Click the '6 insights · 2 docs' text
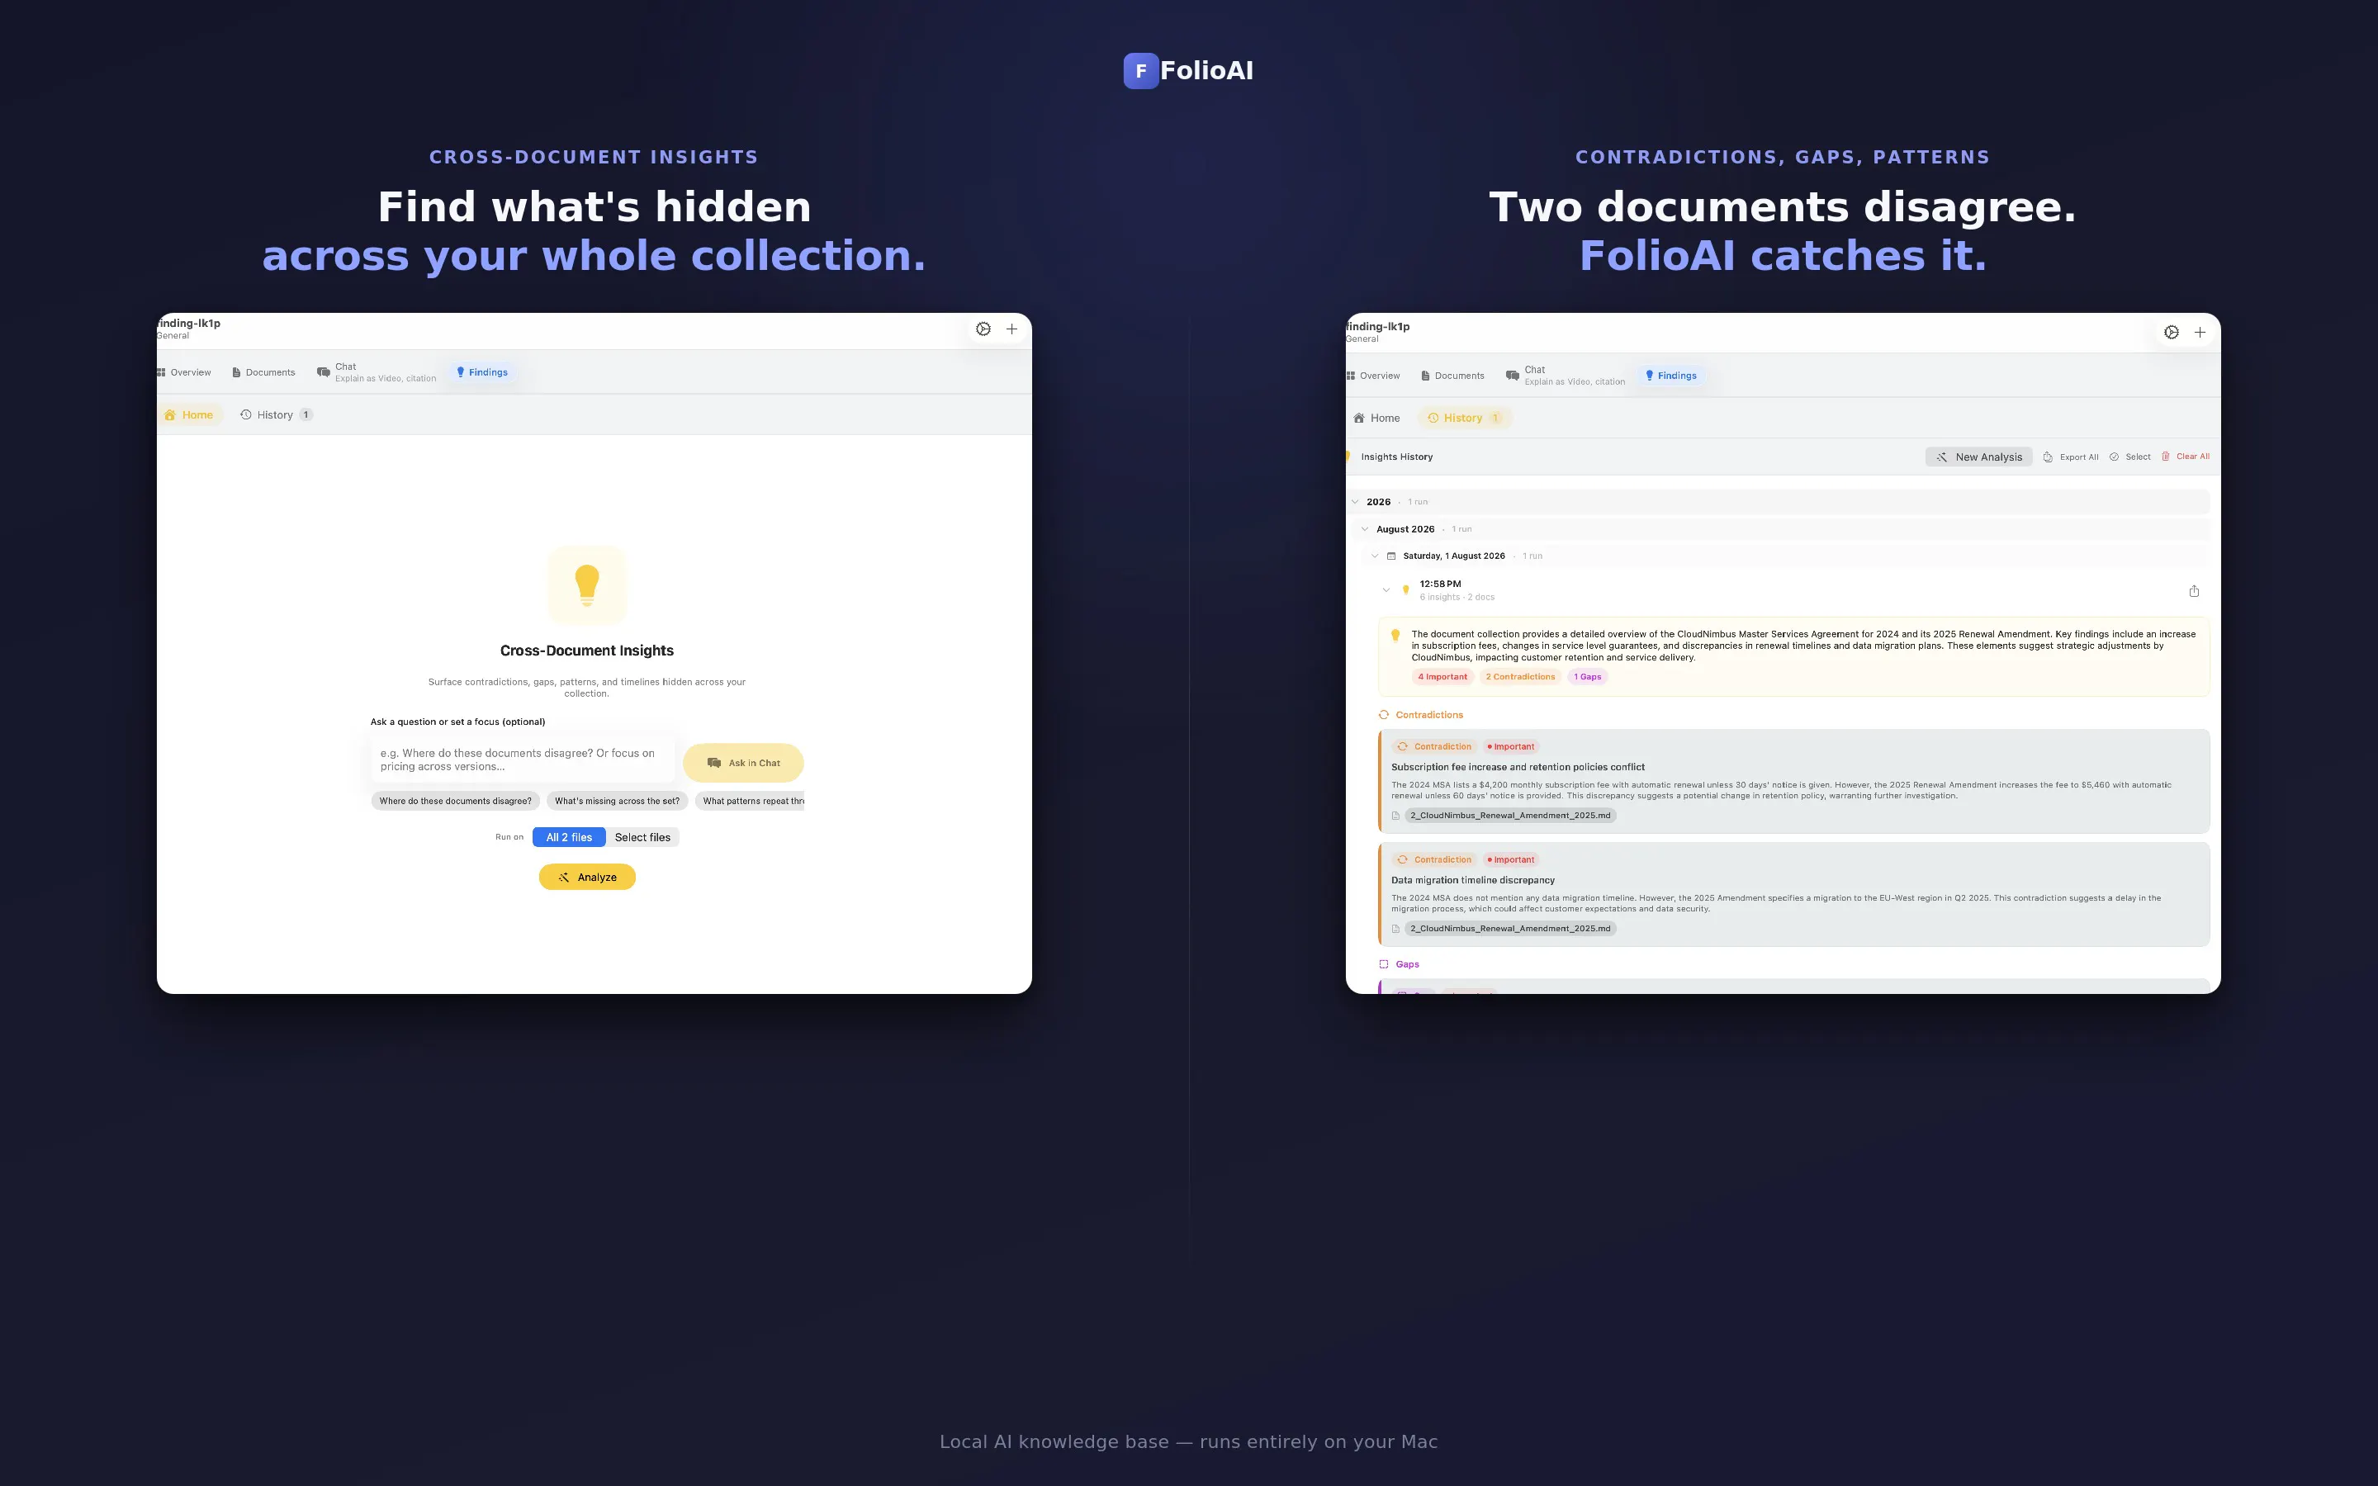The image size is (2378, 1486). click(1457, 598)
